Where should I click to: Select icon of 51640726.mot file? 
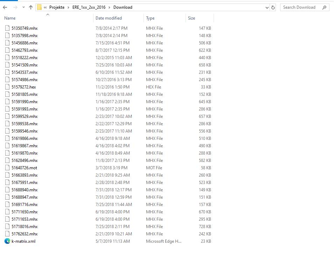point(7,168)
